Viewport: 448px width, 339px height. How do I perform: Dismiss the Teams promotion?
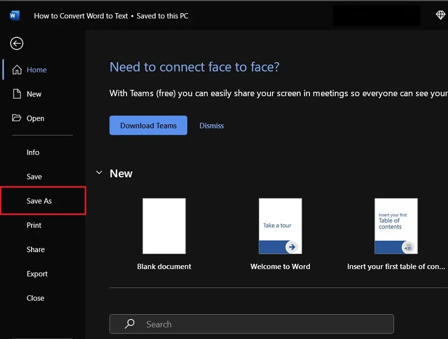[211, 126]
